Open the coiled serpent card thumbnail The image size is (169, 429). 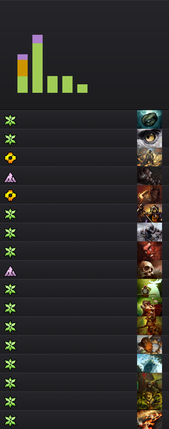pyautogui.click(x=150, y=120)
